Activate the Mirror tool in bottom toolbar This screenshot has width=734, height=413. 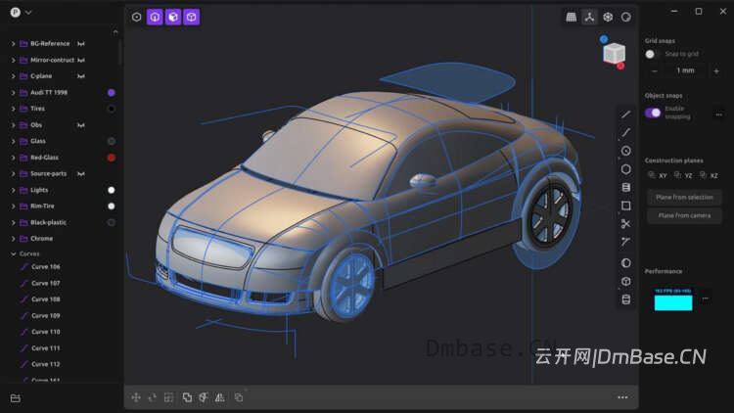[x=219, y=397]
